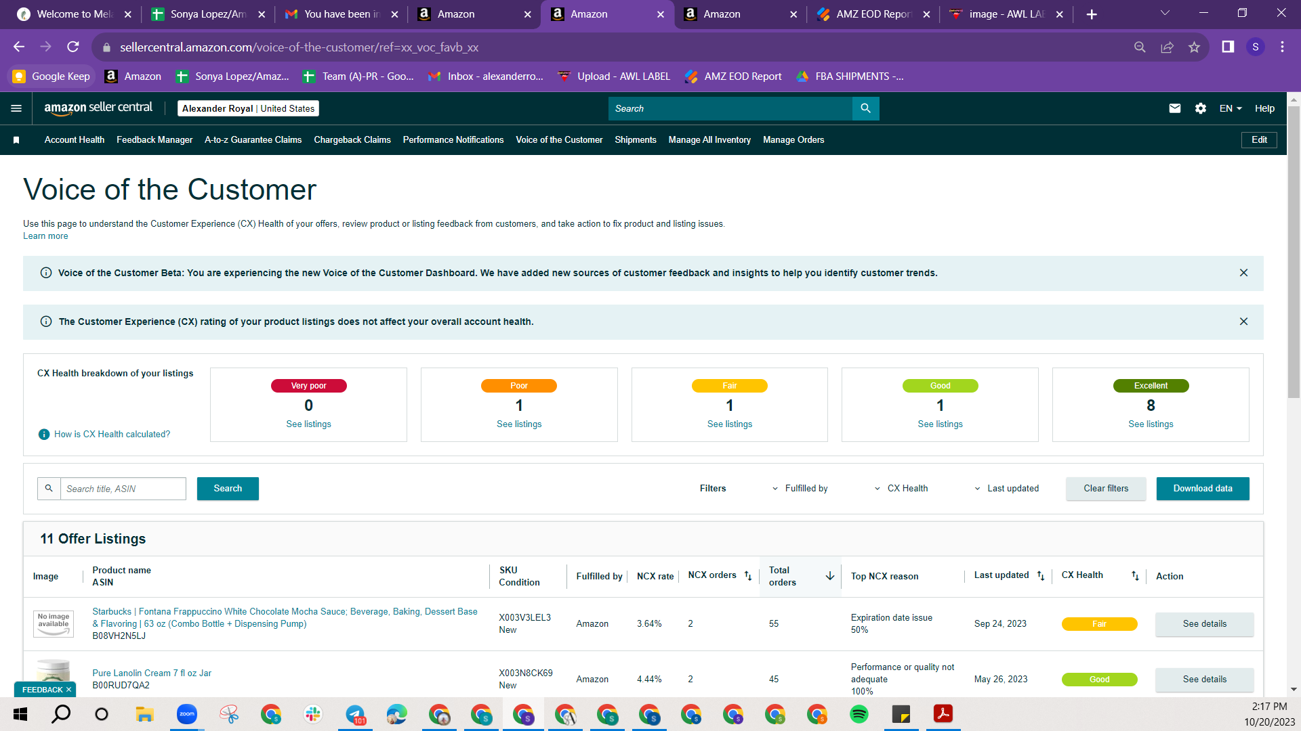Click the search magnifier button in header

click(865, 108)
